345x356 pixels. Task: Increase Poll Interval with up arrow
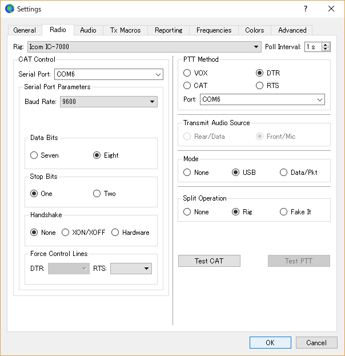pos(326,45)
